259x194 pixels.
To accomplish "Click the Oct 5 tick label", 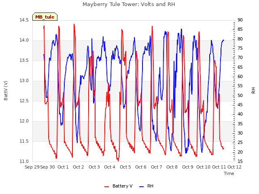I will point(125,167).
